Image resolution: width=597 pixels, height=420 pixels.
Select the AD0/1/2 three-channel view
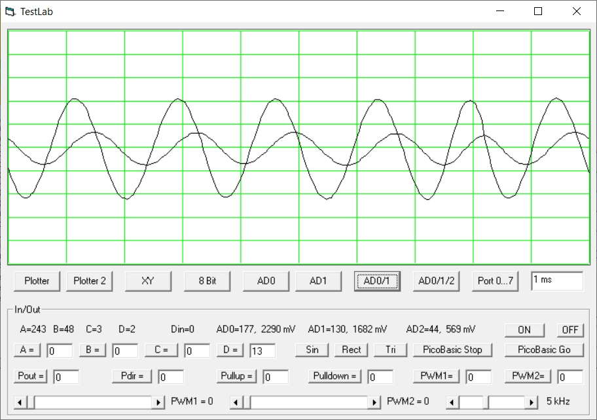tap(436, 281)
